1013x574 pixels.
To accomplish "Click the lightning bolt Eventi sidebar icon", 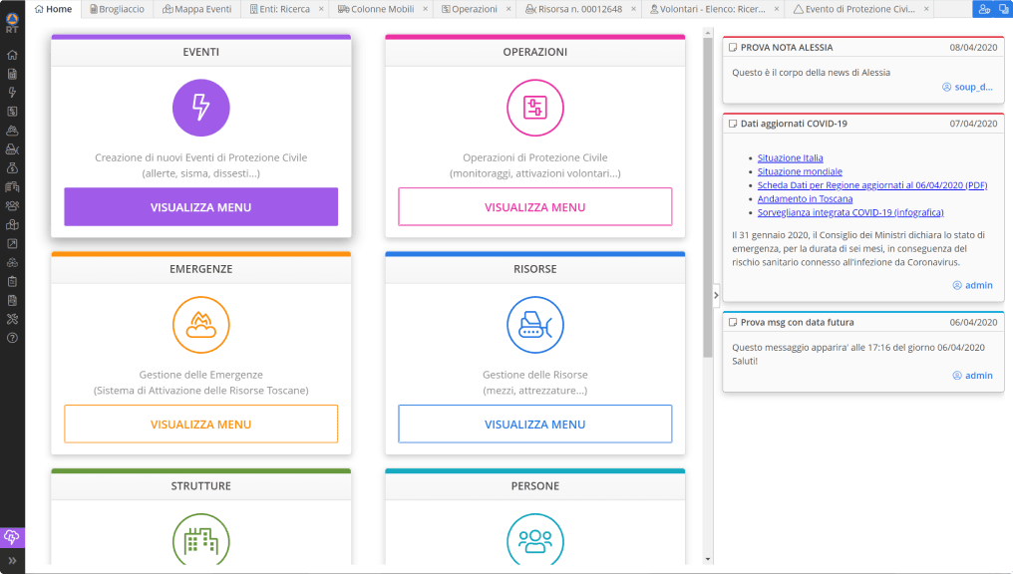I will tap(12, 93).
